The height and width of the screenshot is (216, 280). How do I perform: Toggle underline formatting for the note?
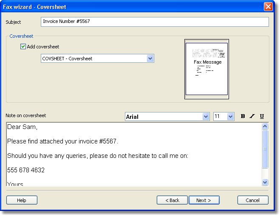262,116
